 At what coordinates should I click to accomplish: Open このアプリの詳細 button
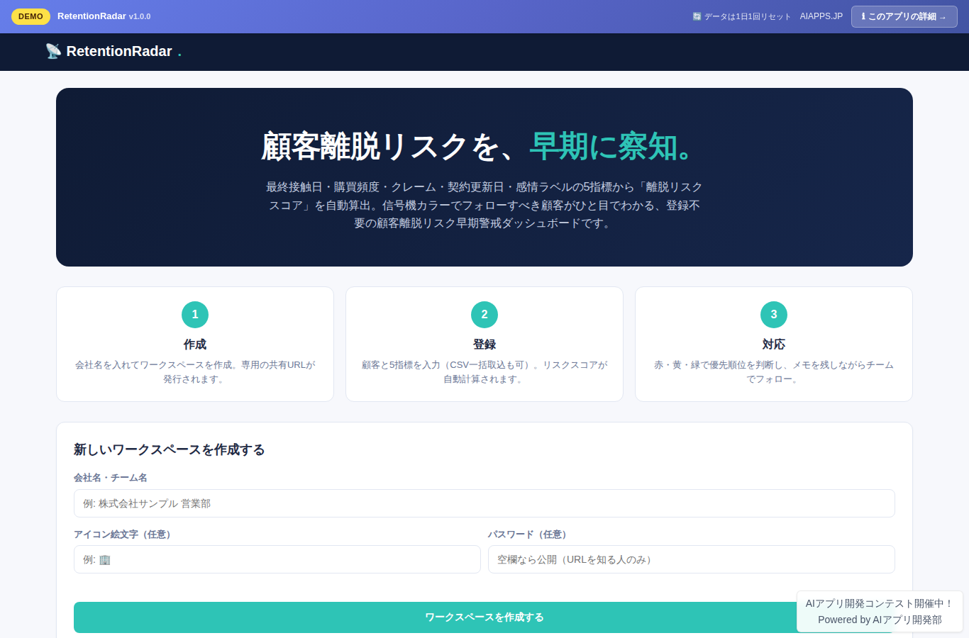[904, 16]
